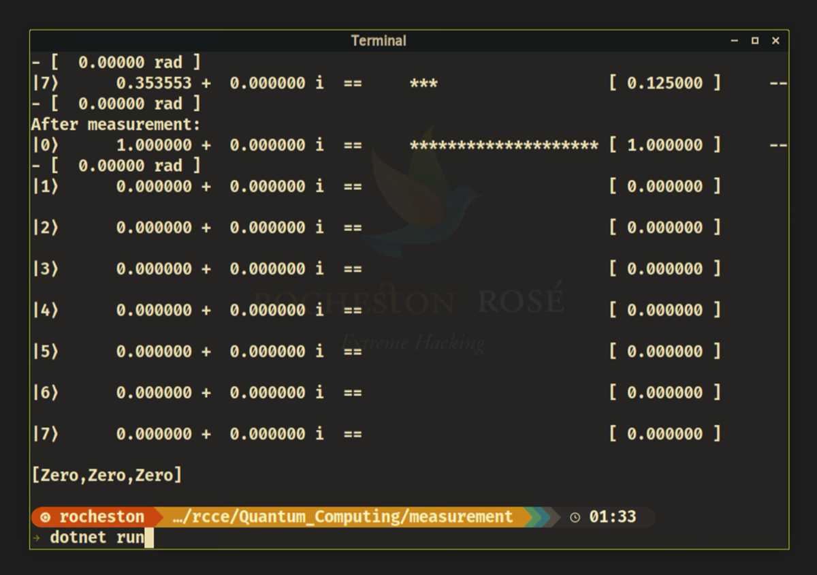817x575 pixels.
Task: Click the clock icon before 01:33
Action: coord(575,517)
